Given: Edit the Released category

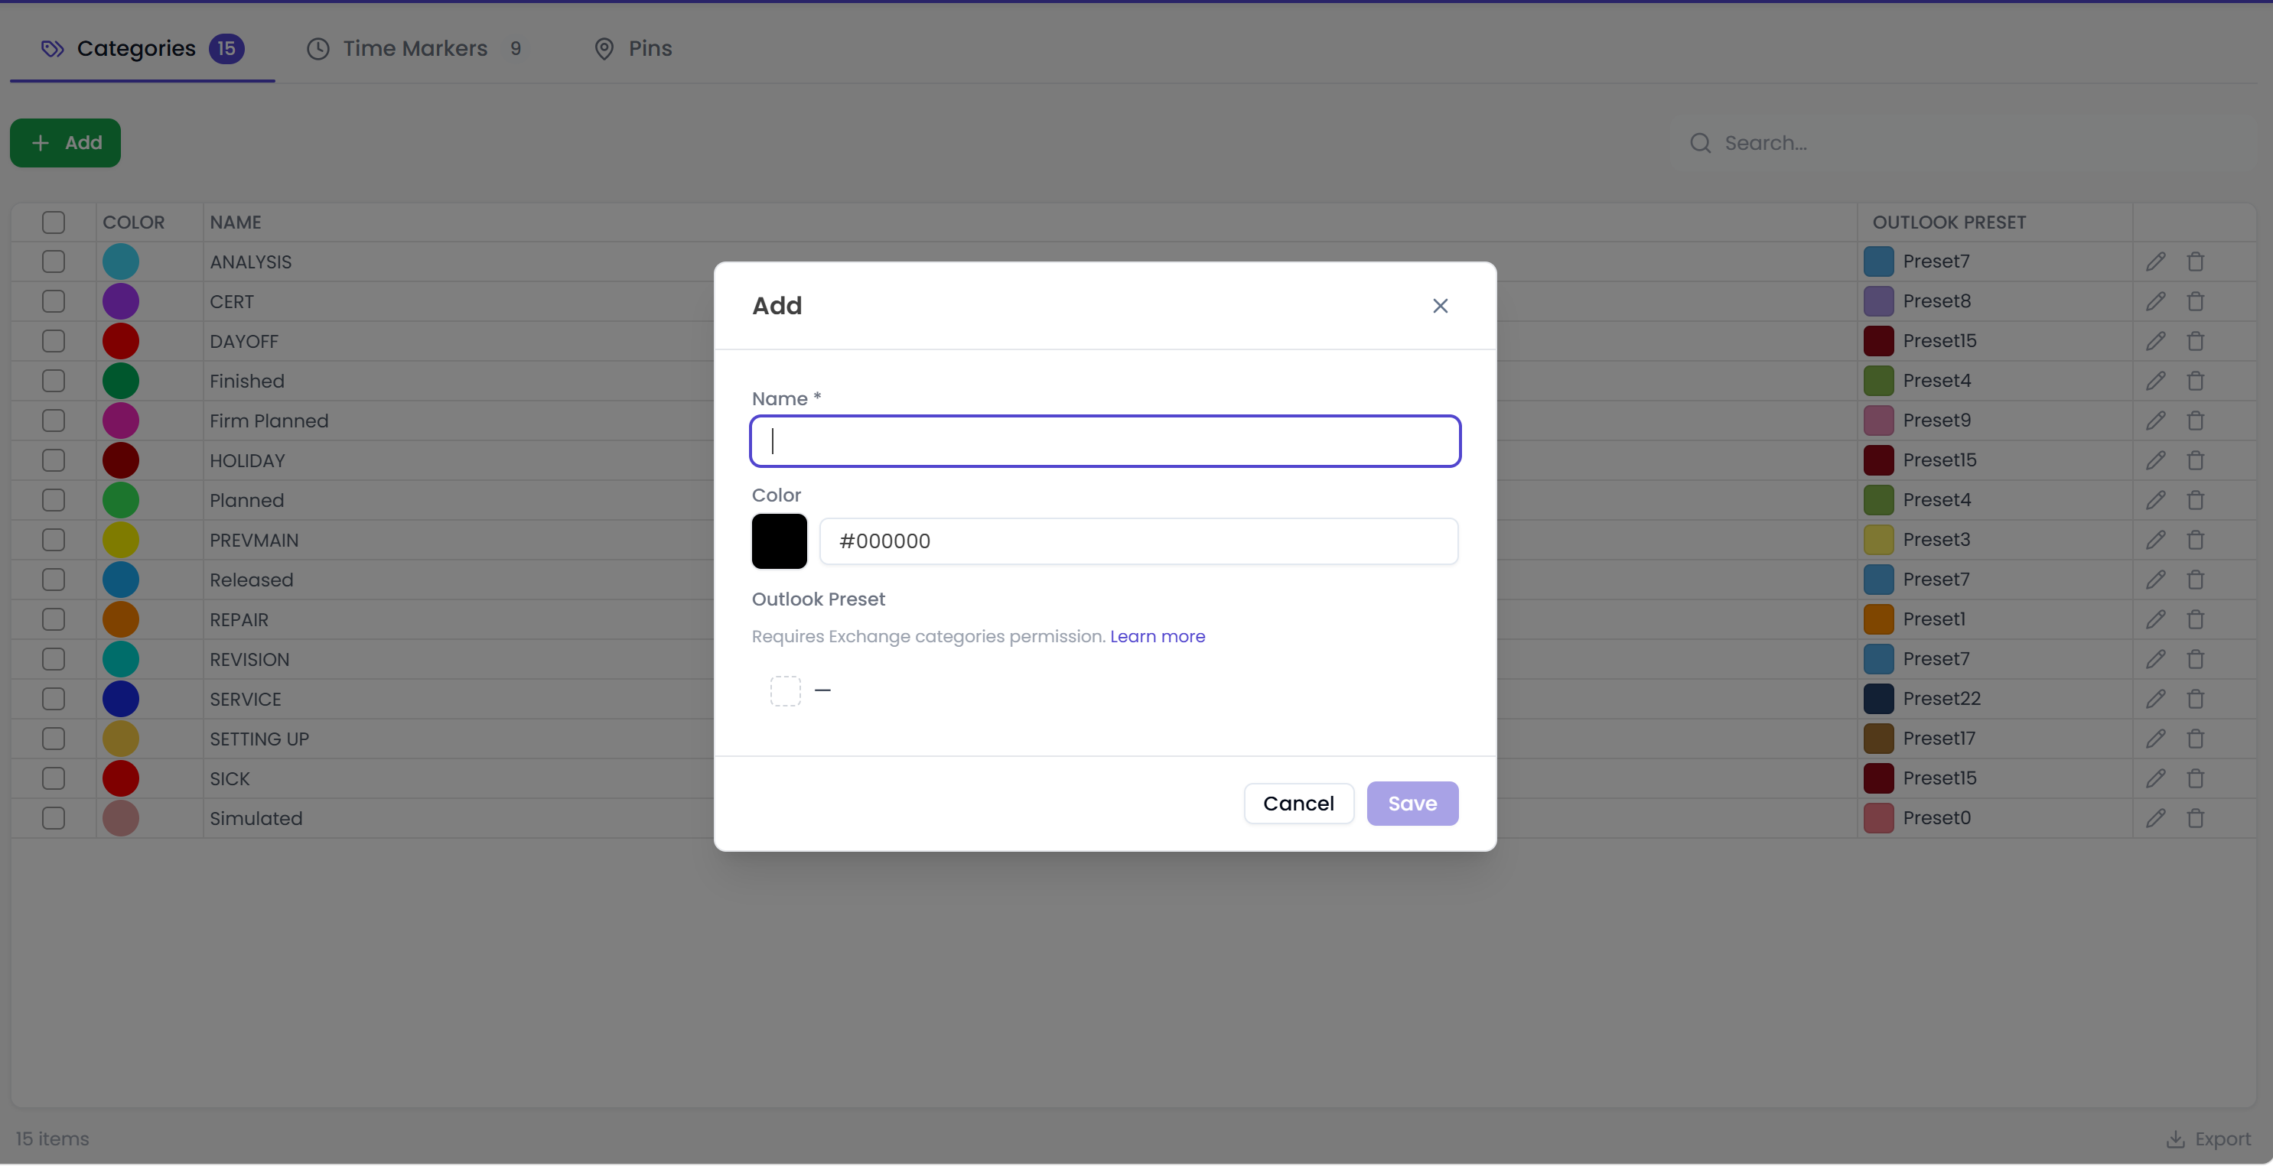Looking at the screenshot, I should pos(2154,580).
